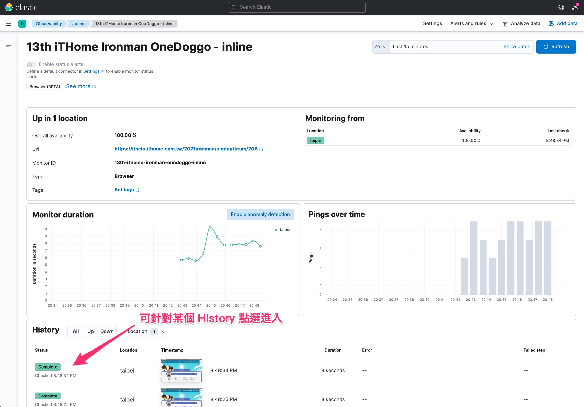584x407 pixels.
Task: Click the Duration column header in History
Action: pos(333,350)
